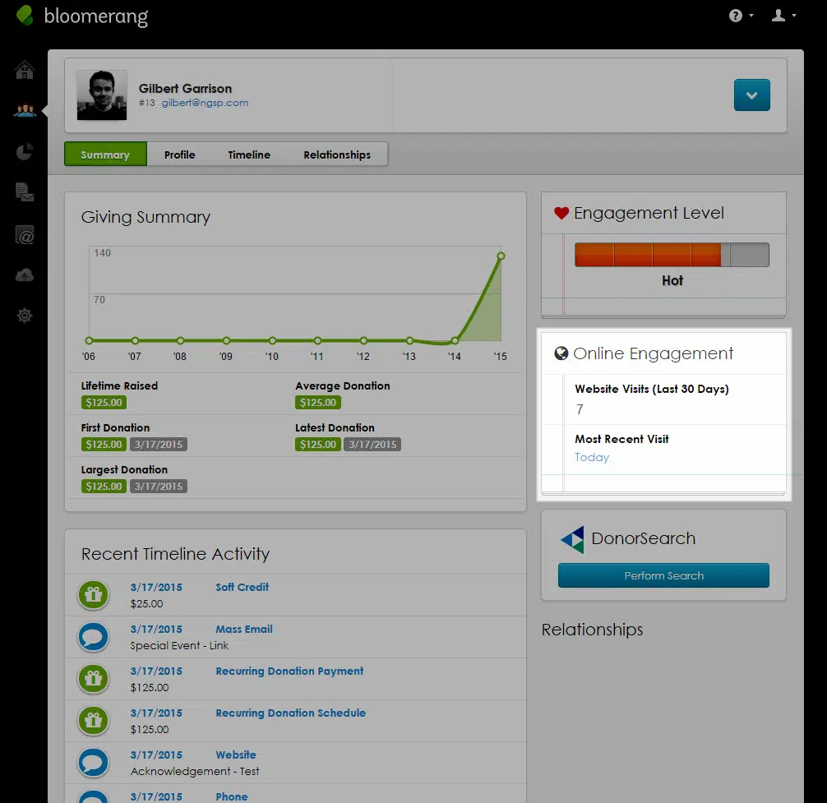Click the gilbert@ngsp.com email link
Screen dimensions: 827x803
[205, 104]
